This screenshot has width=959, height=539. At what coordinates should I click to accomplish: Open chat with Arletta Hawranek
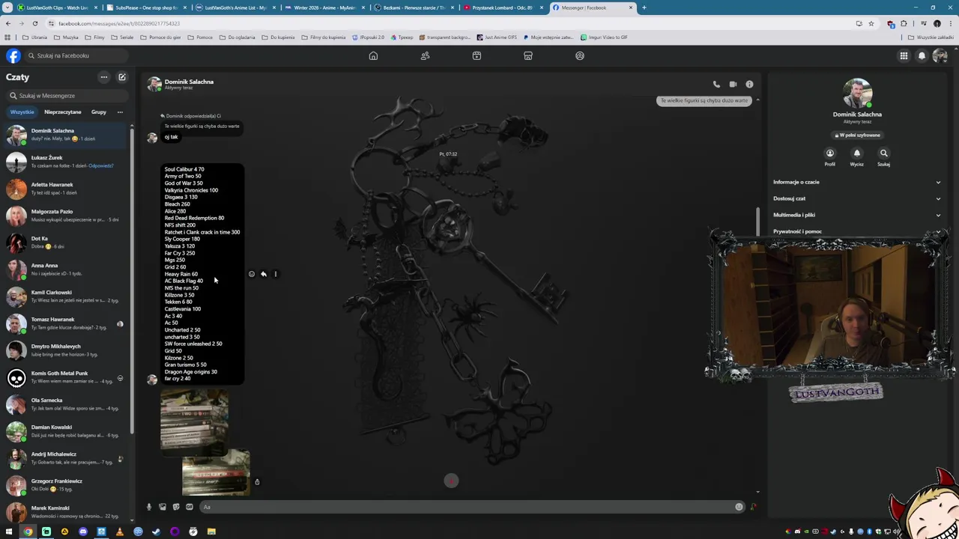click(x=66, y=189)
